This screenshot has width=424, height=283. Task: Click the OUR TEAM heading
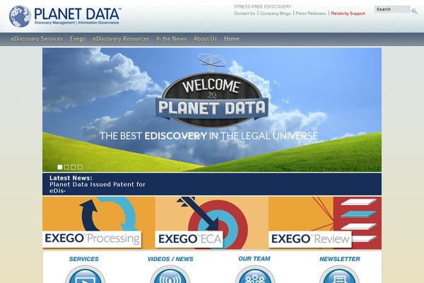click(254, 259)
